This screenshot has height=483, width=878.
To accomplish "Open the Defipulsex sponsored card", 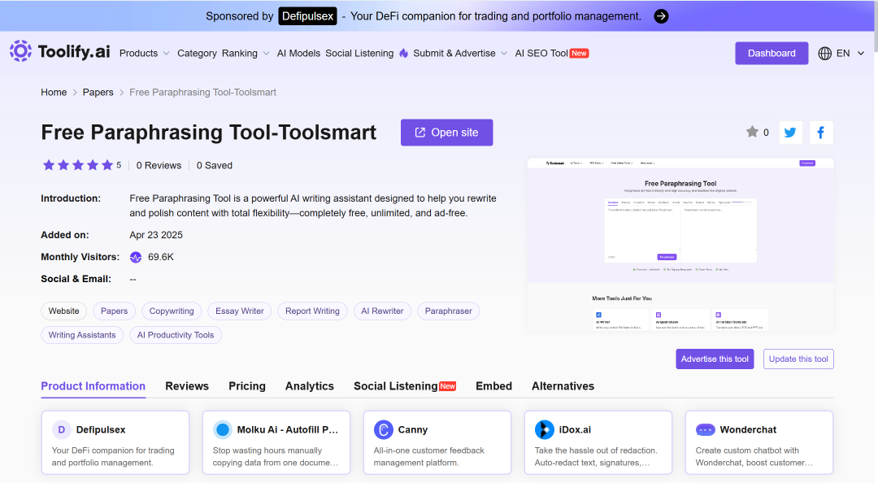I will pyautogui.click(x=115, y=442).
